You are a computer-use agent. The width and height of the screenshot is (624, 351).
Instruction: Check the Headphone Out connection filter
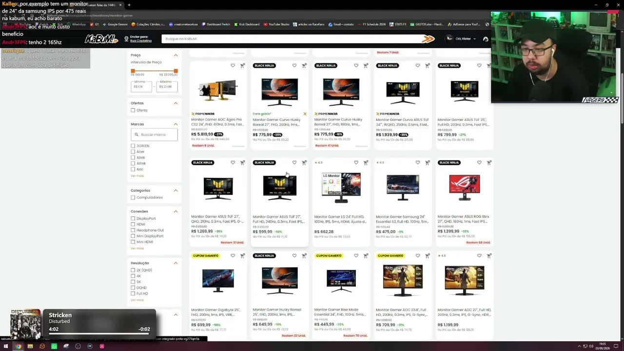(x=133, y=230)
